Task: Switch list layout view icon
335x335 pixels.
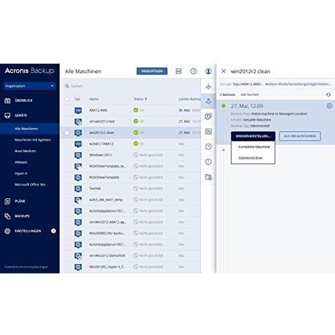Action: pos(179,71)
